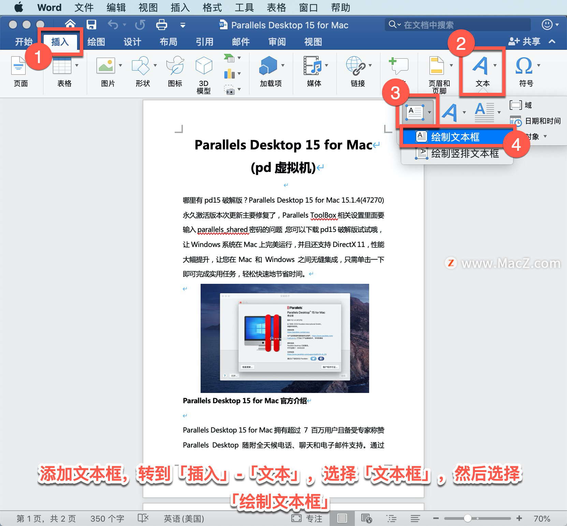
Task: Click the 加载项 add-ins icon
Action: click(x=268, y=65)
